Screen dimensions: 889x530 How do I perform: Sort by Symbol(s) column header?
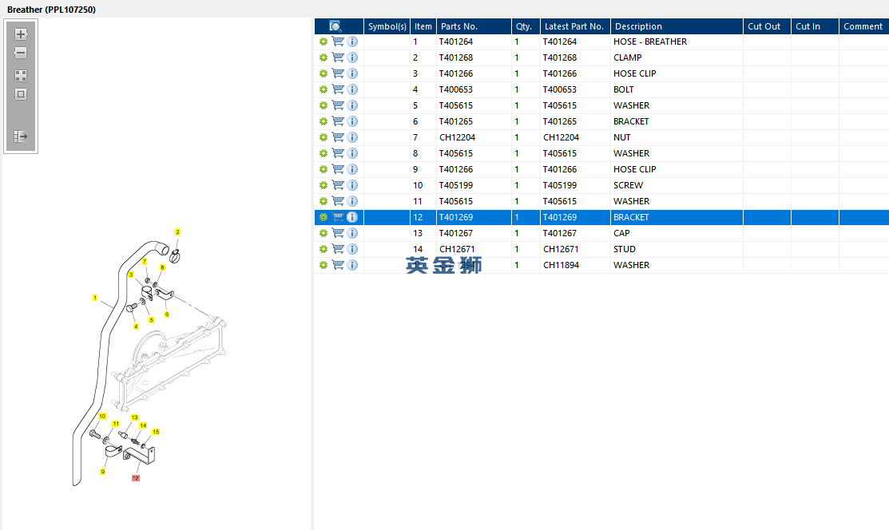click(x=387, y=26)
